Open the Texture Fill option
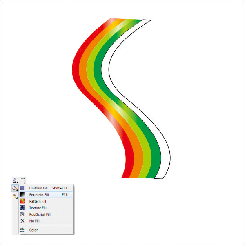Viewport: 245px width, 245px height. click(x=46, y=208)
